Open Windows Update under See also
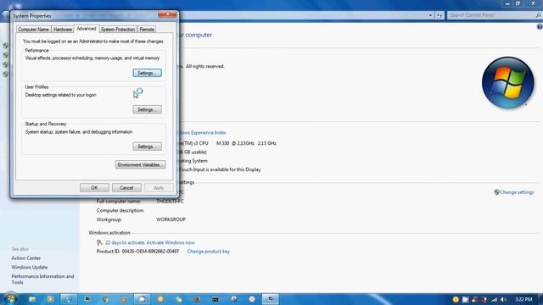This screenshot has height=305, width=543. [30, 268]
